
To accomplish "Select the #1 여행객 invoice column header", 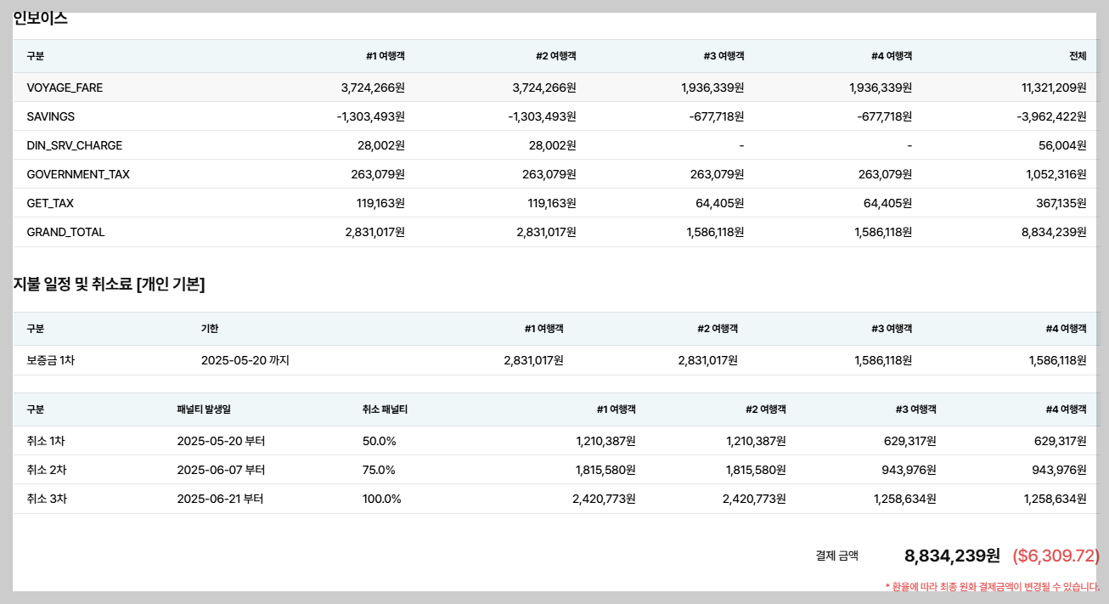I will pyautogui.click(x=386, y=56).
